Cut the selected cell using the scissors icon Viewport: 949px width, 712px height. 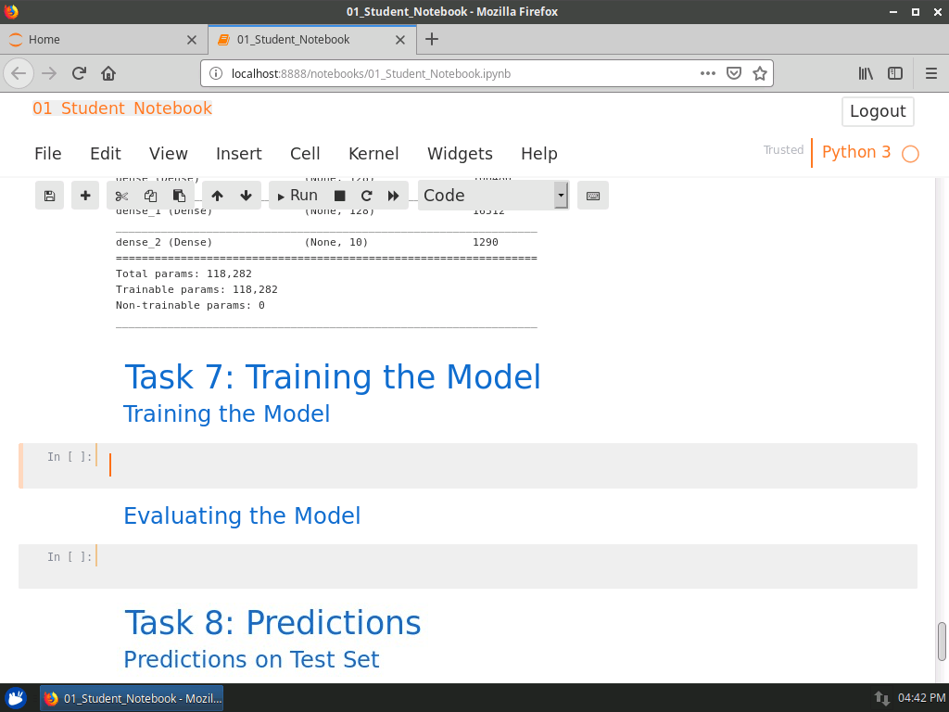pyautogui.click(x=120, y=196)
